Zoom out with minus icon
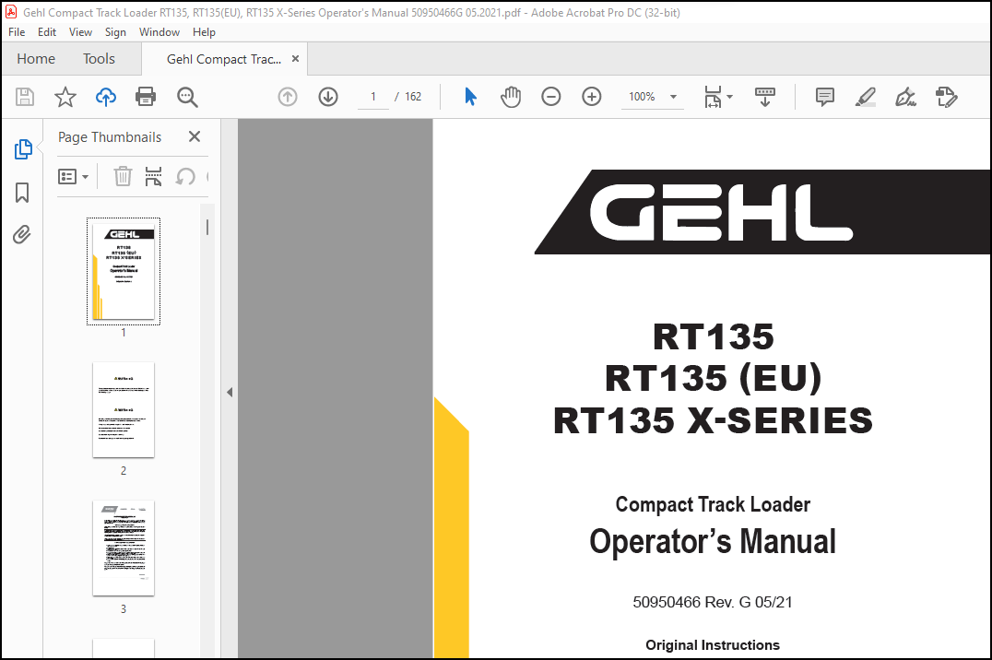 [551, 97]
